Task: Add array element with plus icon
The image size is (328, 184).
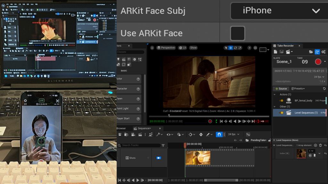Action: click(x=316, y=145)
